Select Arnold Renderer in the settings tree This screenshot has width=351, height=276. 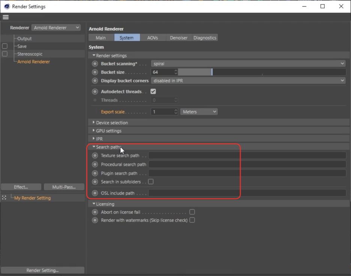coord(34,62)
